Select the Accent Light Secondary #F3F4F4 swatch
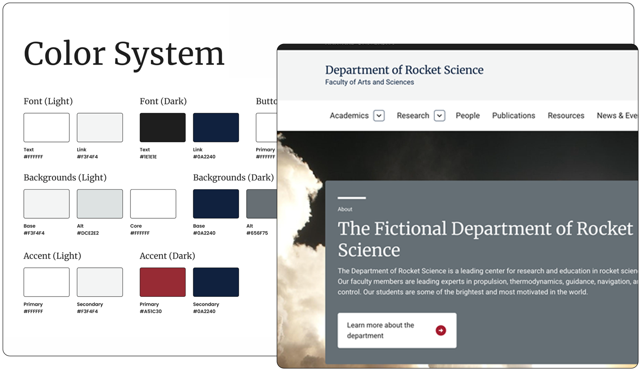Viewport: 642px width, 373px height. click(100, 282)
